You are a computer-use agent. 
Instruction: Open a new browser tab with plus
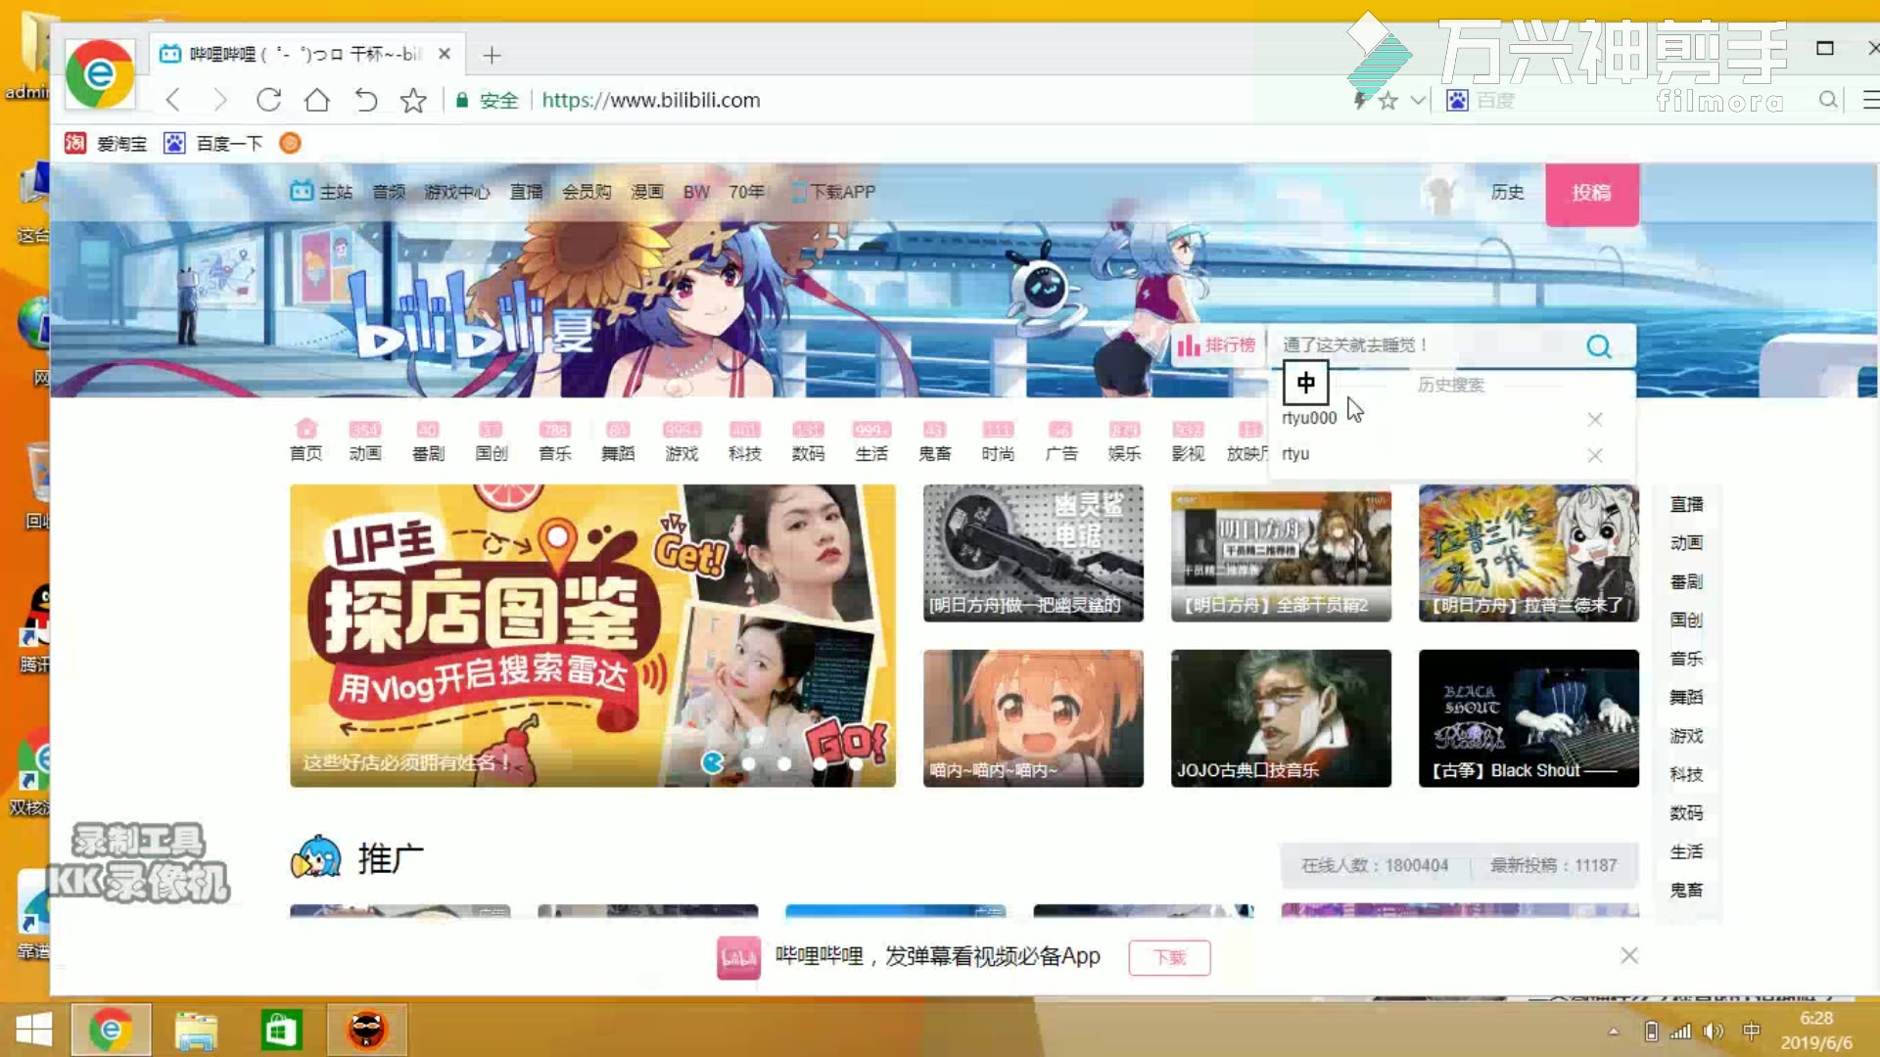tap(492, 55)
